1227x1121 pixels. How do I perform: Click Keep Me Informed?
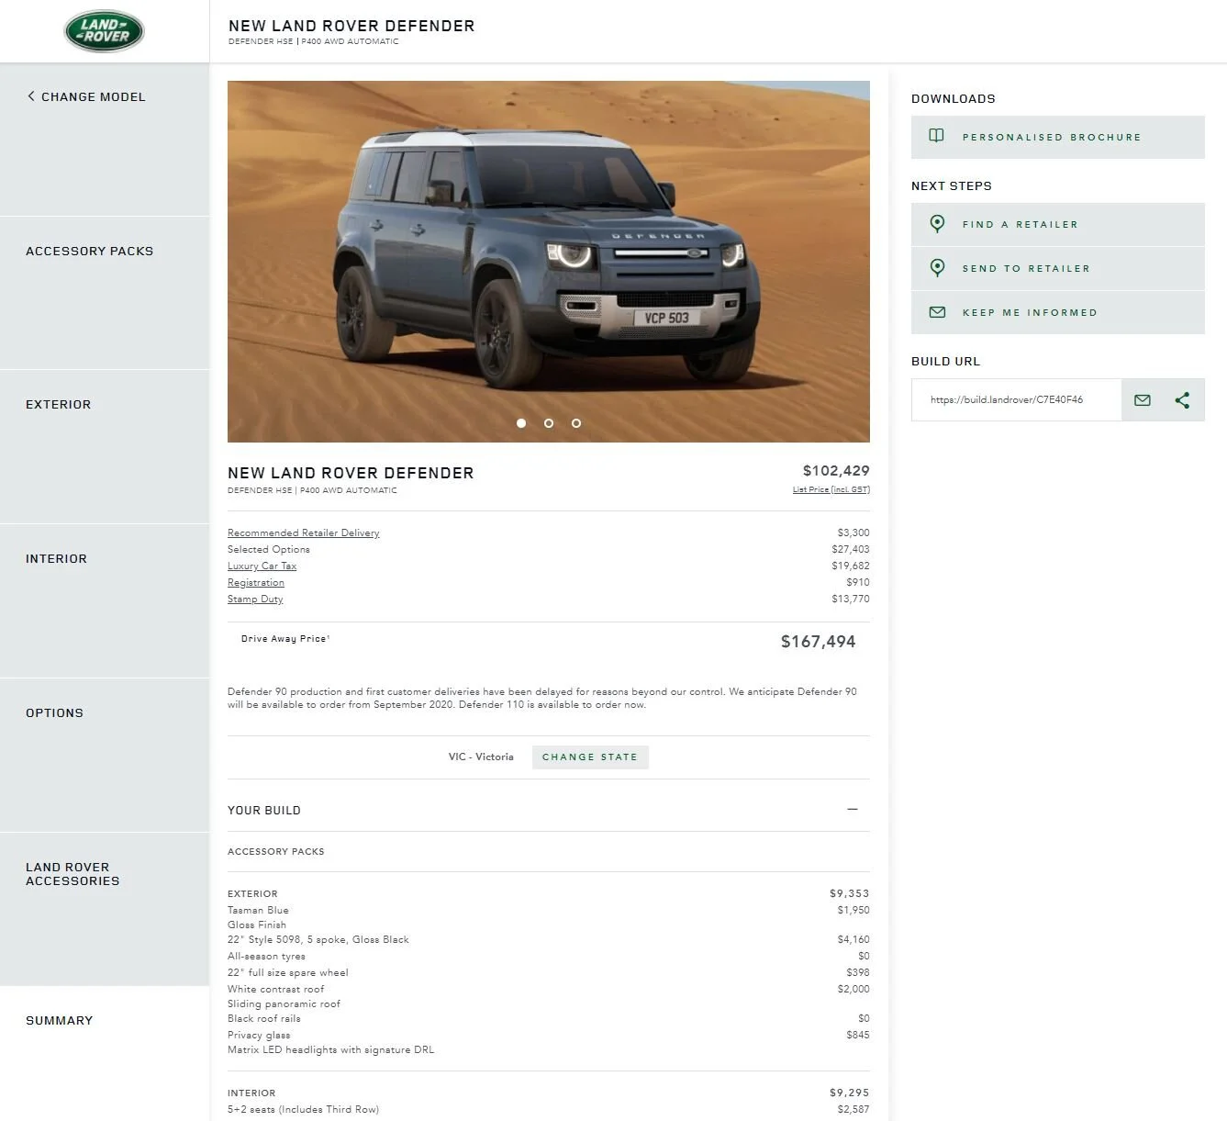1057,312
